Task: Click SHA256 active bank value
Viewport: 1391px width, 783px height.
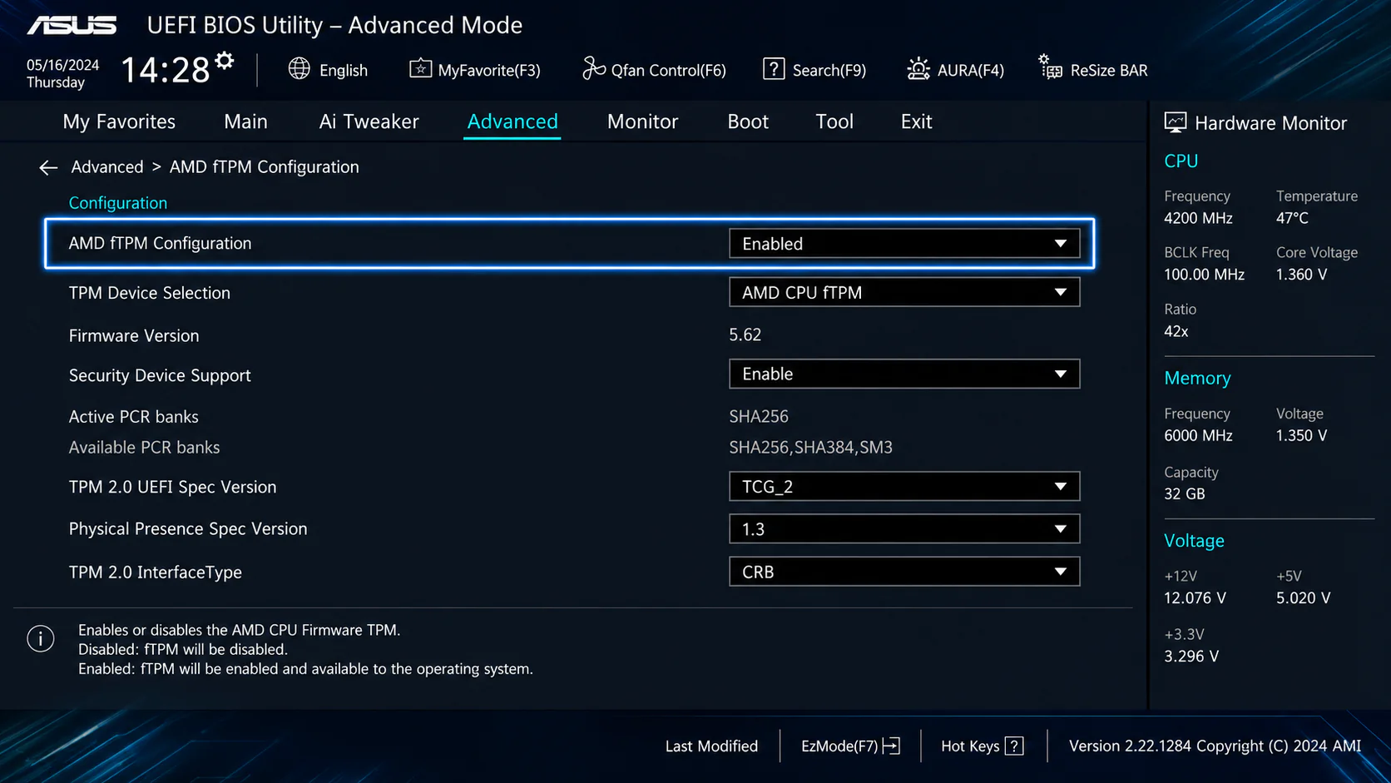Action: pyautogui.click(x=759, y=416)
